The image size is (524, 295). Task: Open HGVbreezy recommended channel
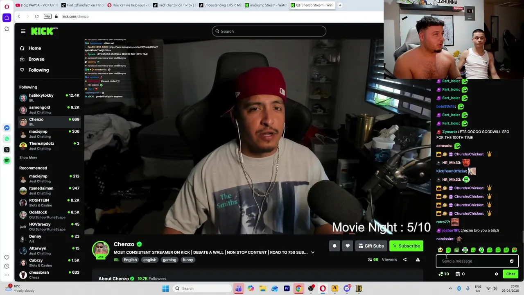tap(49, 227)
